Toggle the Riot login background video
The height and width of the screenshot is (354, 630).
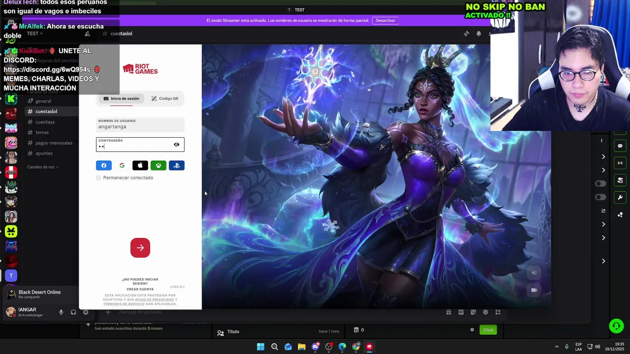(534, 290)
